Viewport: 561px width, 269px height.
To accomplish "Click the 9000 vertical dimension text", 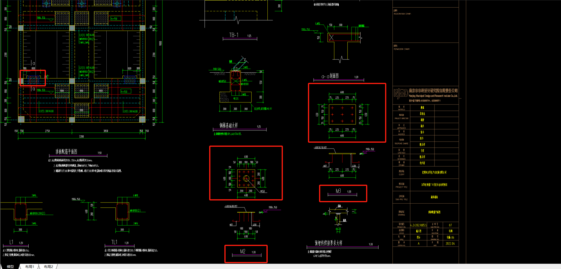I will tap(160, 43).
